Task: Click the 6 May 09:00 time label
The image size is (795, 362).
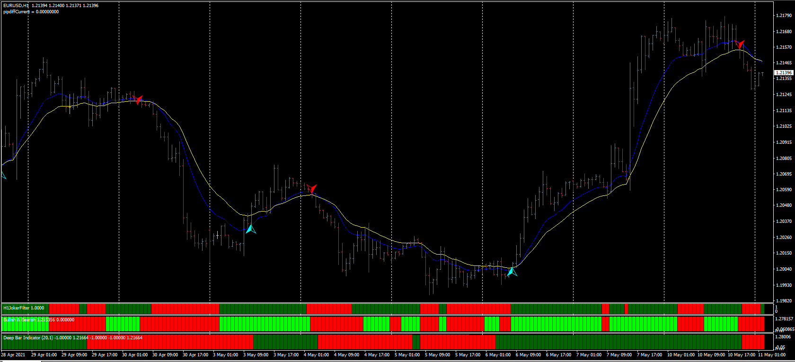Action: (x=529, y=355)
